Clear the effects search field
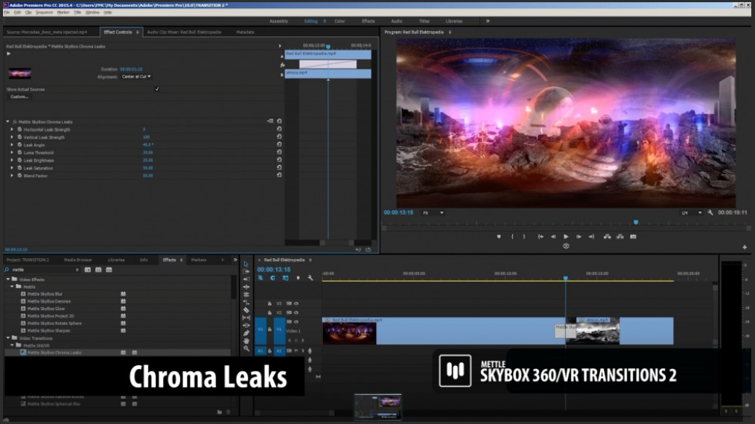Screen dimensions: 755x424 point(77,270)
